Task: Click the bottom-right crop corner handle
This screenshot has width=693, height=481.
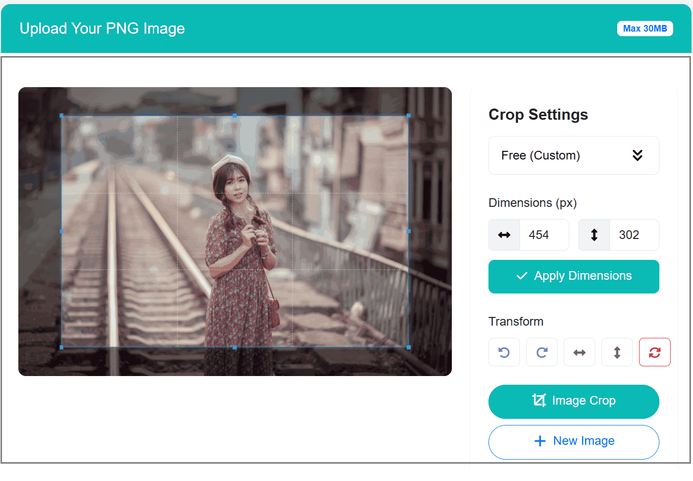Action: 409,347
